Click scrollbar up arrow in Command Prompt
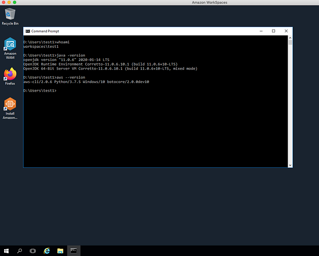This screenshot has width=319, height=256. pyautogui.click(x=290, y=38)
